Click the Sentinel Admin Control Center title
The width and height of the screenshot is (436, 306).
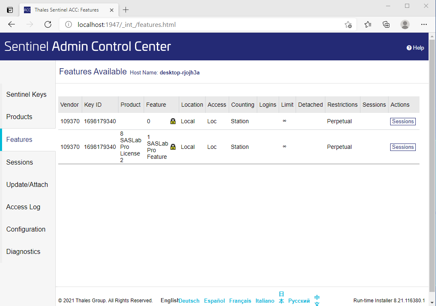point(88,46)
